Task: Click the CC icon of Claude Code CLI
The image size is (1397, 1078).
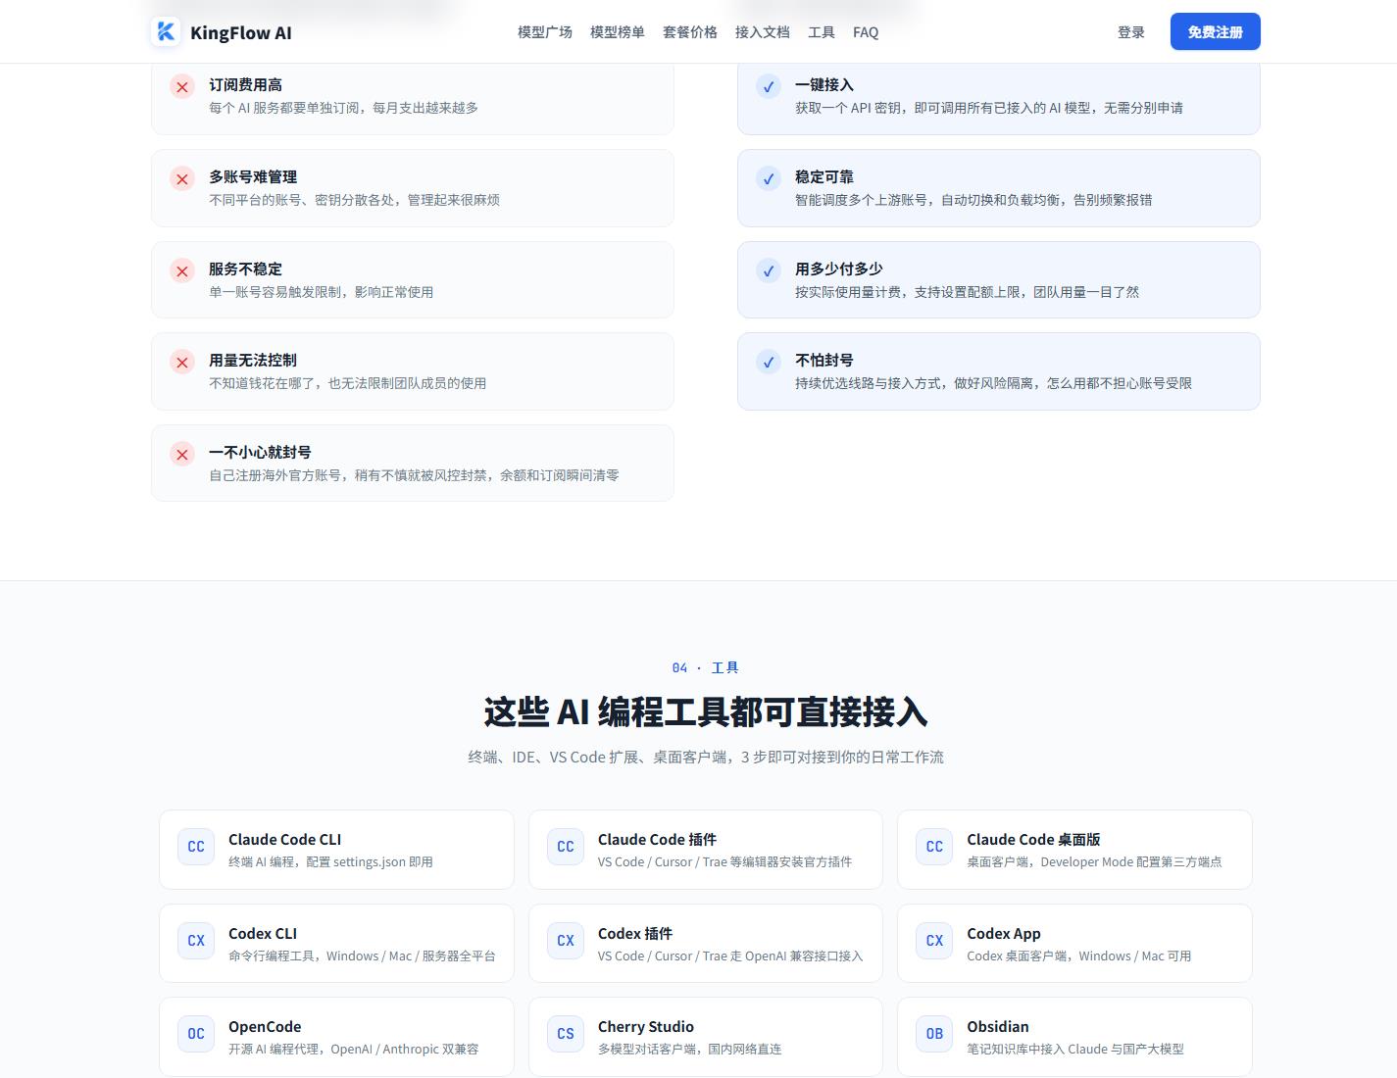Action: point(196,847)
